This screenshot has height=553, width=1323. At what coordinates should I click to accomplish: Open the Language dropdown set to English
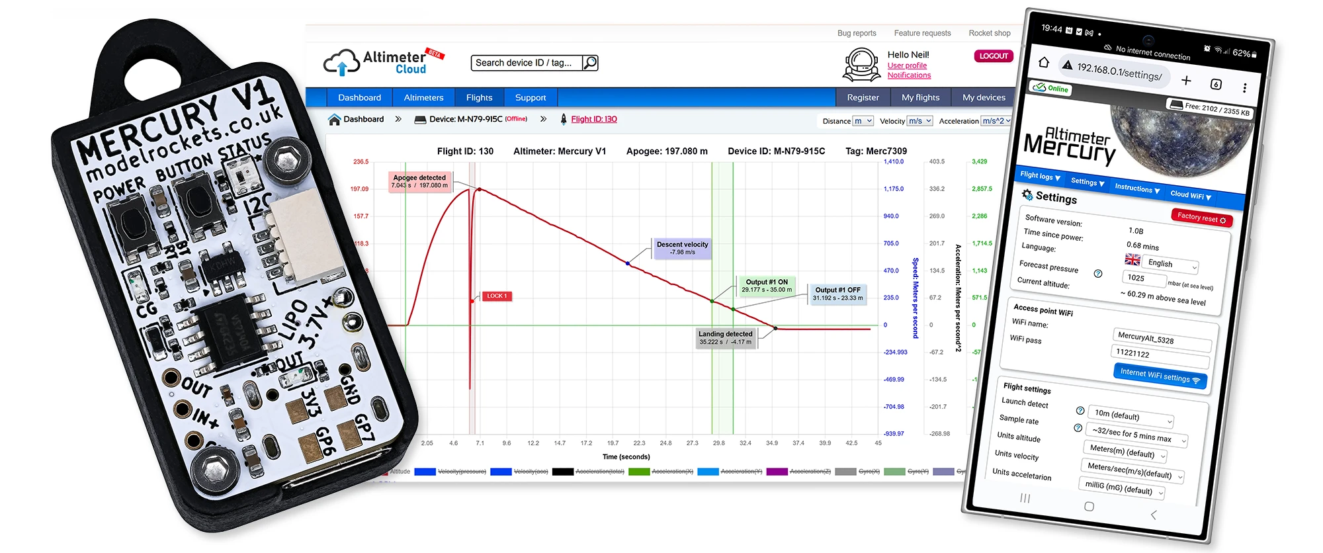(x=1171, y=264)
